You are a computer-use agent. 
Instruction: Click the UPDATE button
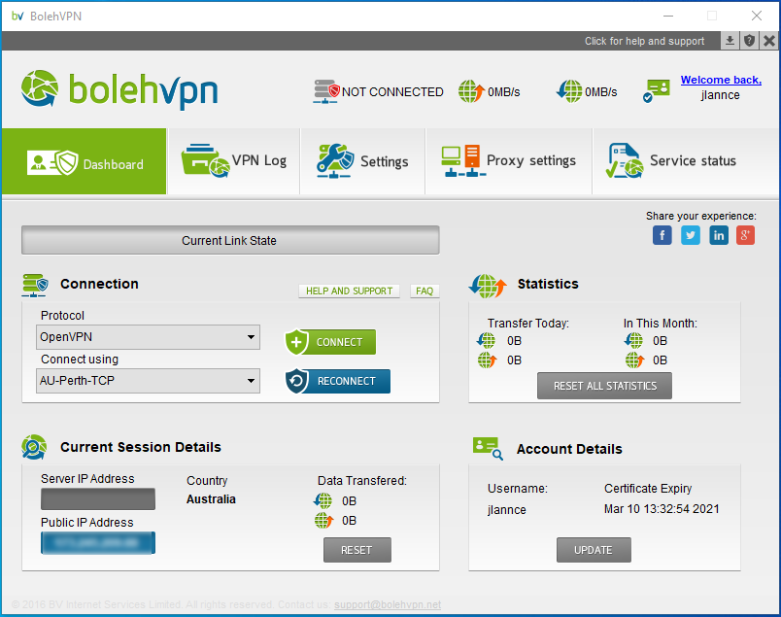click(x=594, y=550)
